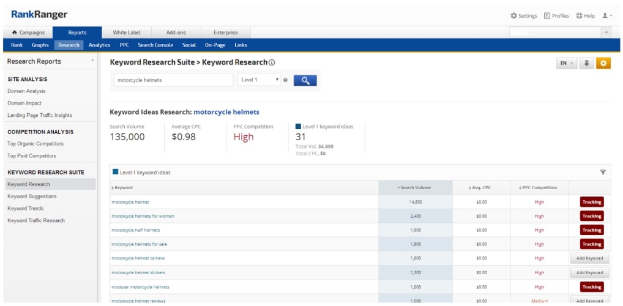The width and height of the screenshot is (623, 306).
Task: Click Tracking for motorcycle half helmets
Action: [x=592, y=230]
